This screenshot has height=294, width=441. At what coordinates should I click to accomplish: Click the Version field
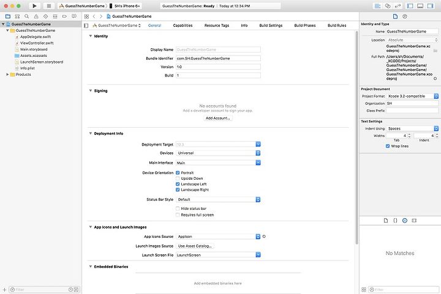pos(218,67)
